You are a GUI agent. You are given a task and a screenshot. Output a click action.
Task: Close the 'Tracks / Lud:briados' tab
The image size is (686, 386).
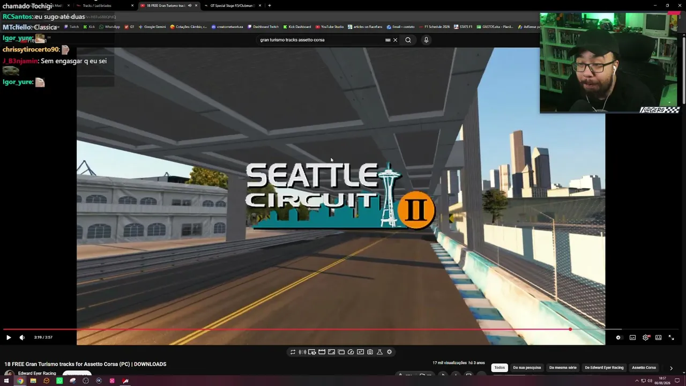(132, 5)
